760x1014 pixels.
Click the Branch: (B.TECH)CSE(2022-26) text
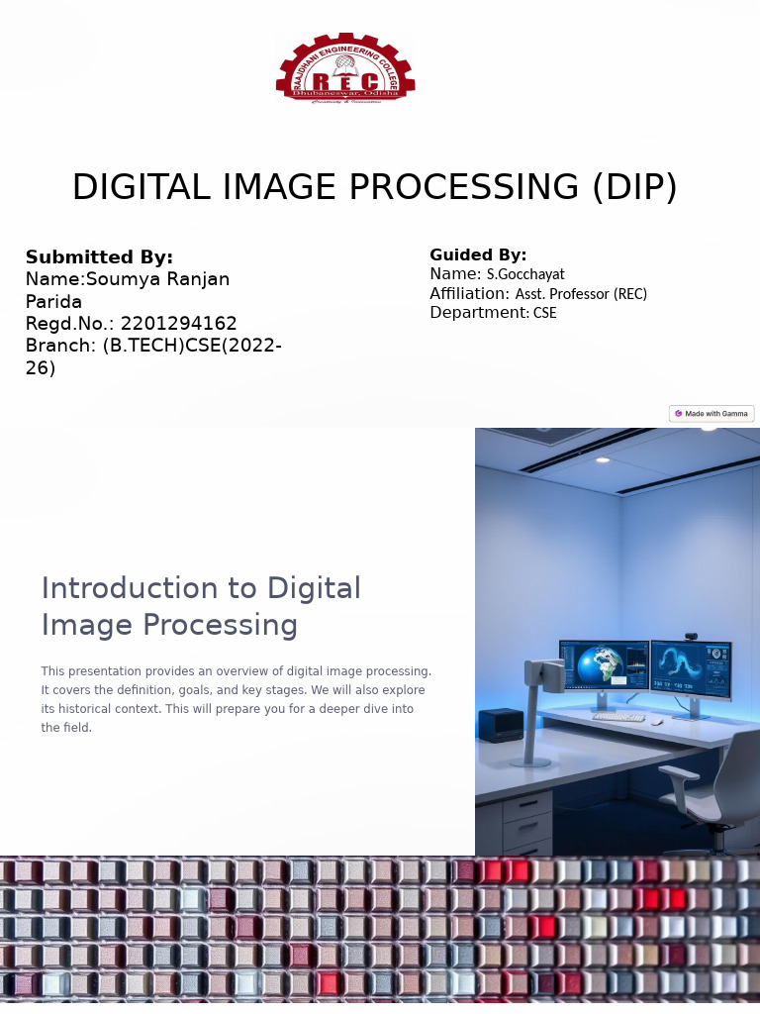pos(153,356)
